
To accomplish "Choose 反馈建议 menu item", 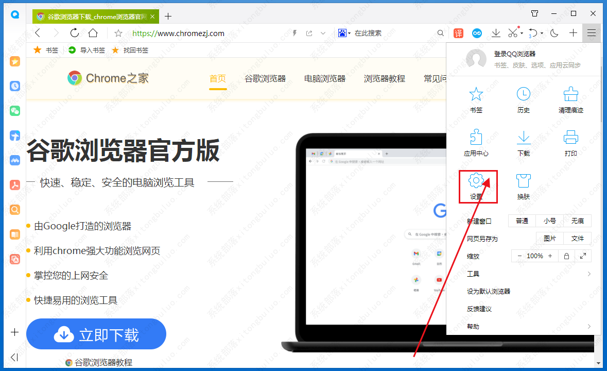I will tap(479, 309).
